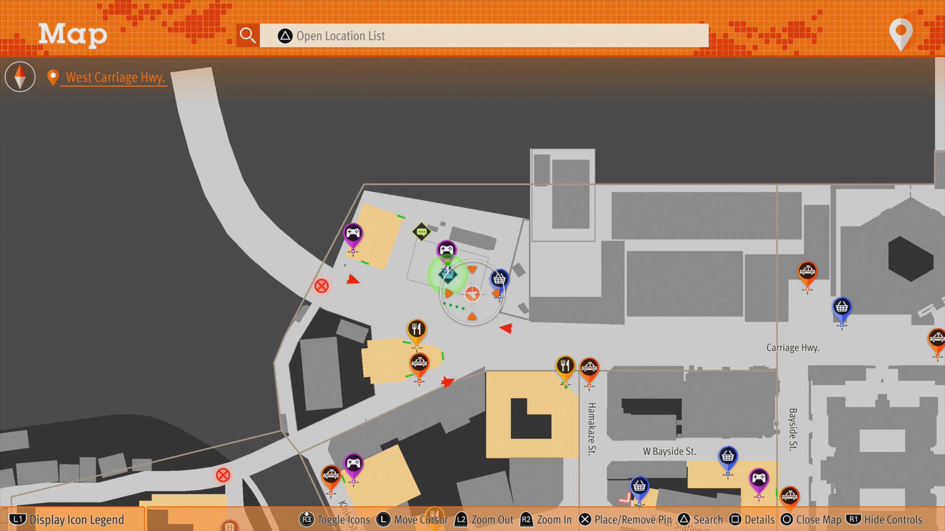Screen dimensions: 945x531
Task: Click the Carriage Hwy. street label
Action: [792, 348]
